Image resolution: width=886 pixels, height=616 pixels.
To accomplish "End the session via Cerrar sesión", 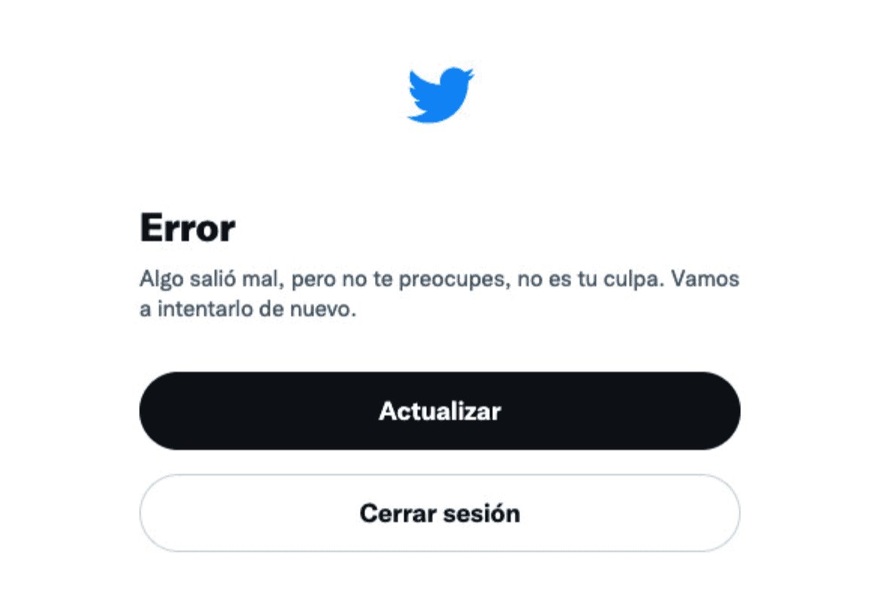I will tap(440, 512).
